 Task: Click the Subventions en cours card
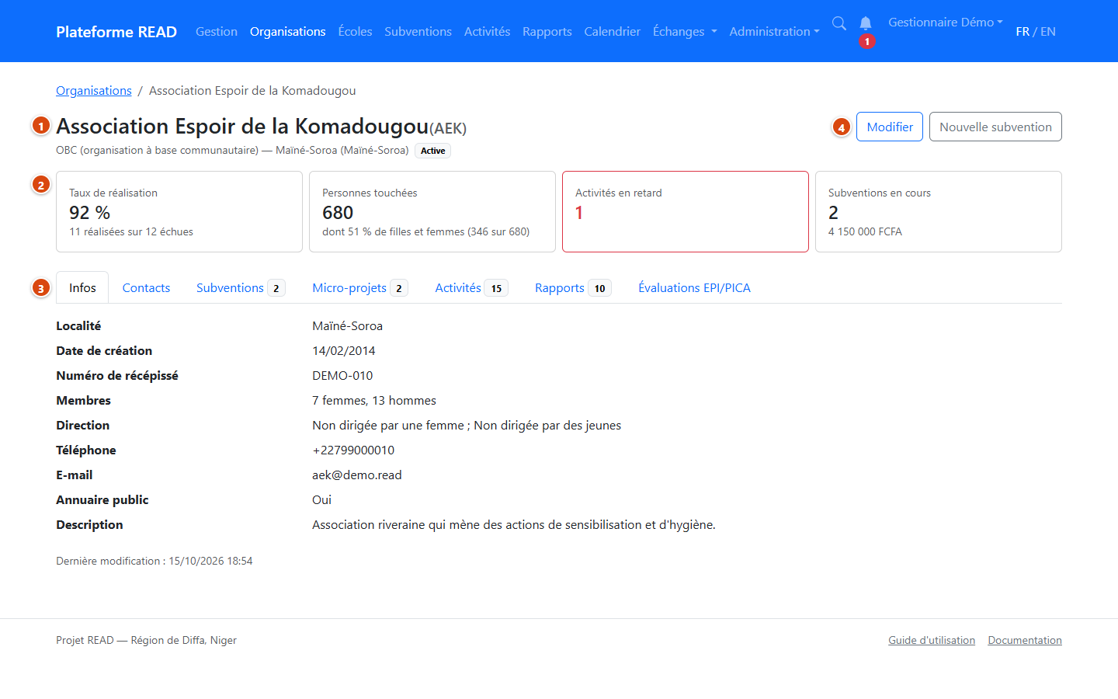[x=939, y=211]
